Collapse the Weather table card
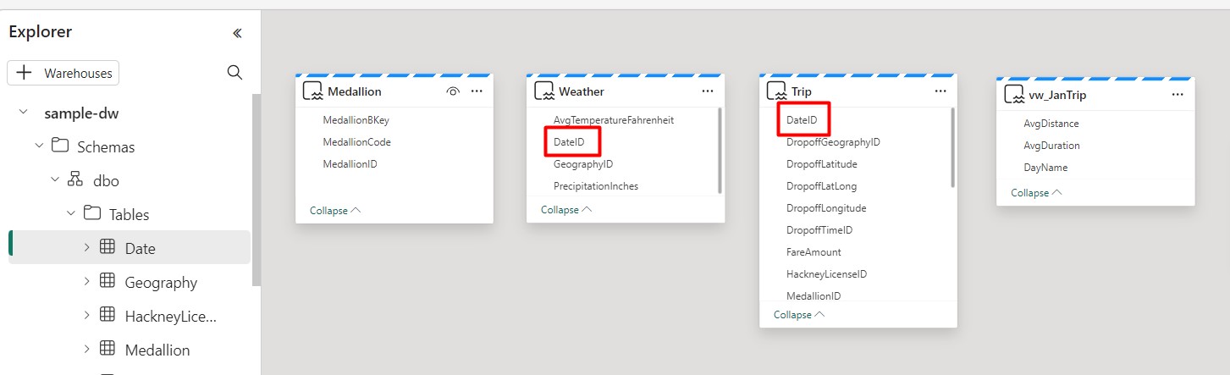 566,210
